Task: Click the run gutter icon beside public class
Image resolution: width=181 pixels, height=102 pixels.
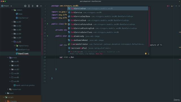Action: click(x=48, y=24)
